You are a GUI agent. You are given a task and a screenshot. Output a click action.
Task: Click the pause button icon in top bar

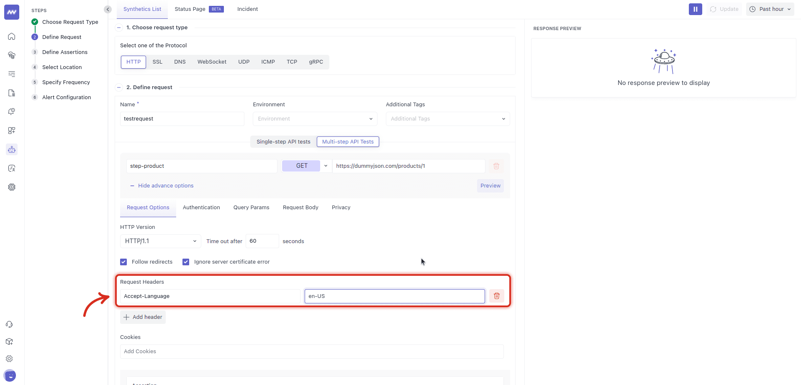tap(695, 9)
